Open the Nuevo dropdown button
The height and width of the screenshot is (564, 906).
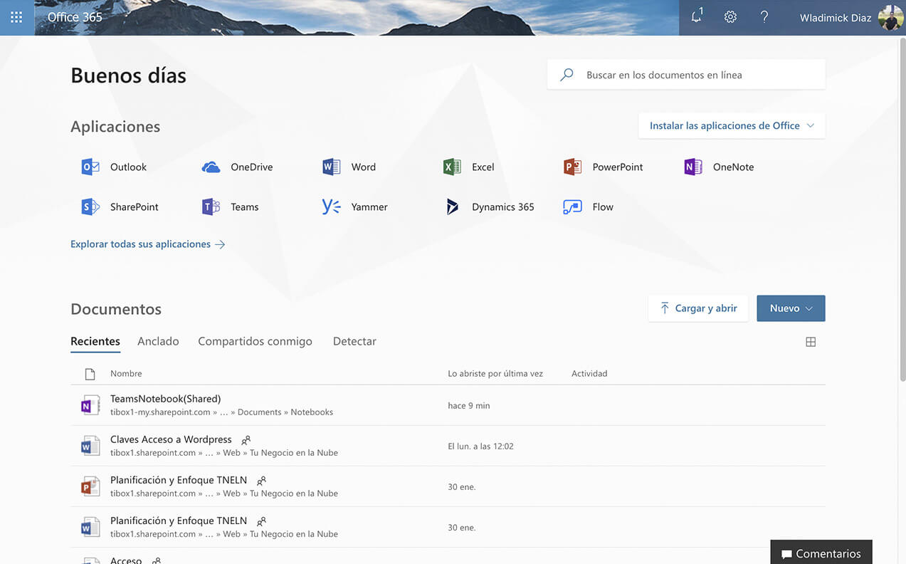tap(791, 308)
